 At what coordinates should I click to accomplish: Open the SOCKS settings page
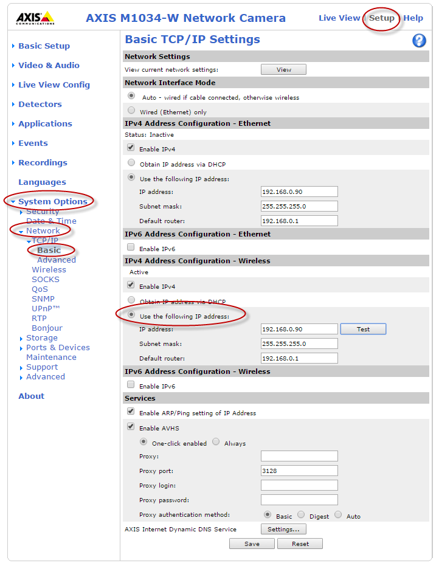pos(46,279)
